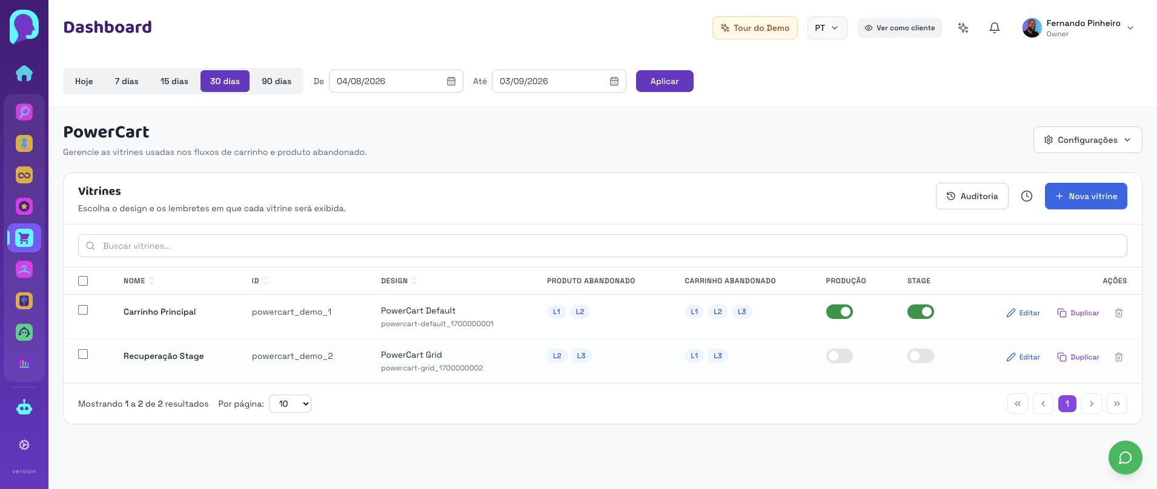Select the 90 dias period tab
Image resolution: width=1157 pixels, height=489 pixels.
pyautogui.click(x=277, y=81)
